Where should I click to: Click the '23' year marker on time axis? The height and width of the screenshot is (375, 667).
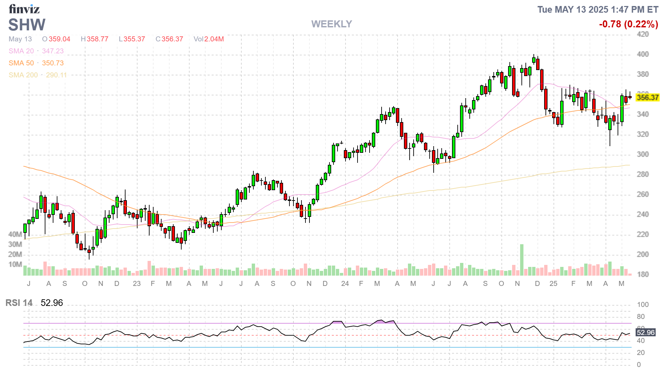click(137, 284)
